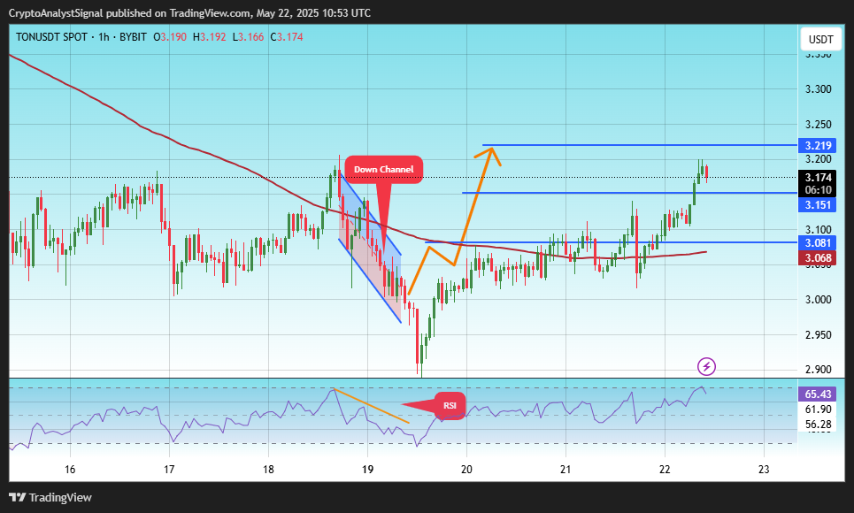Select the 3.219 price level label
Viewport: 854px width, 513px height.
(x=817, y=145)
